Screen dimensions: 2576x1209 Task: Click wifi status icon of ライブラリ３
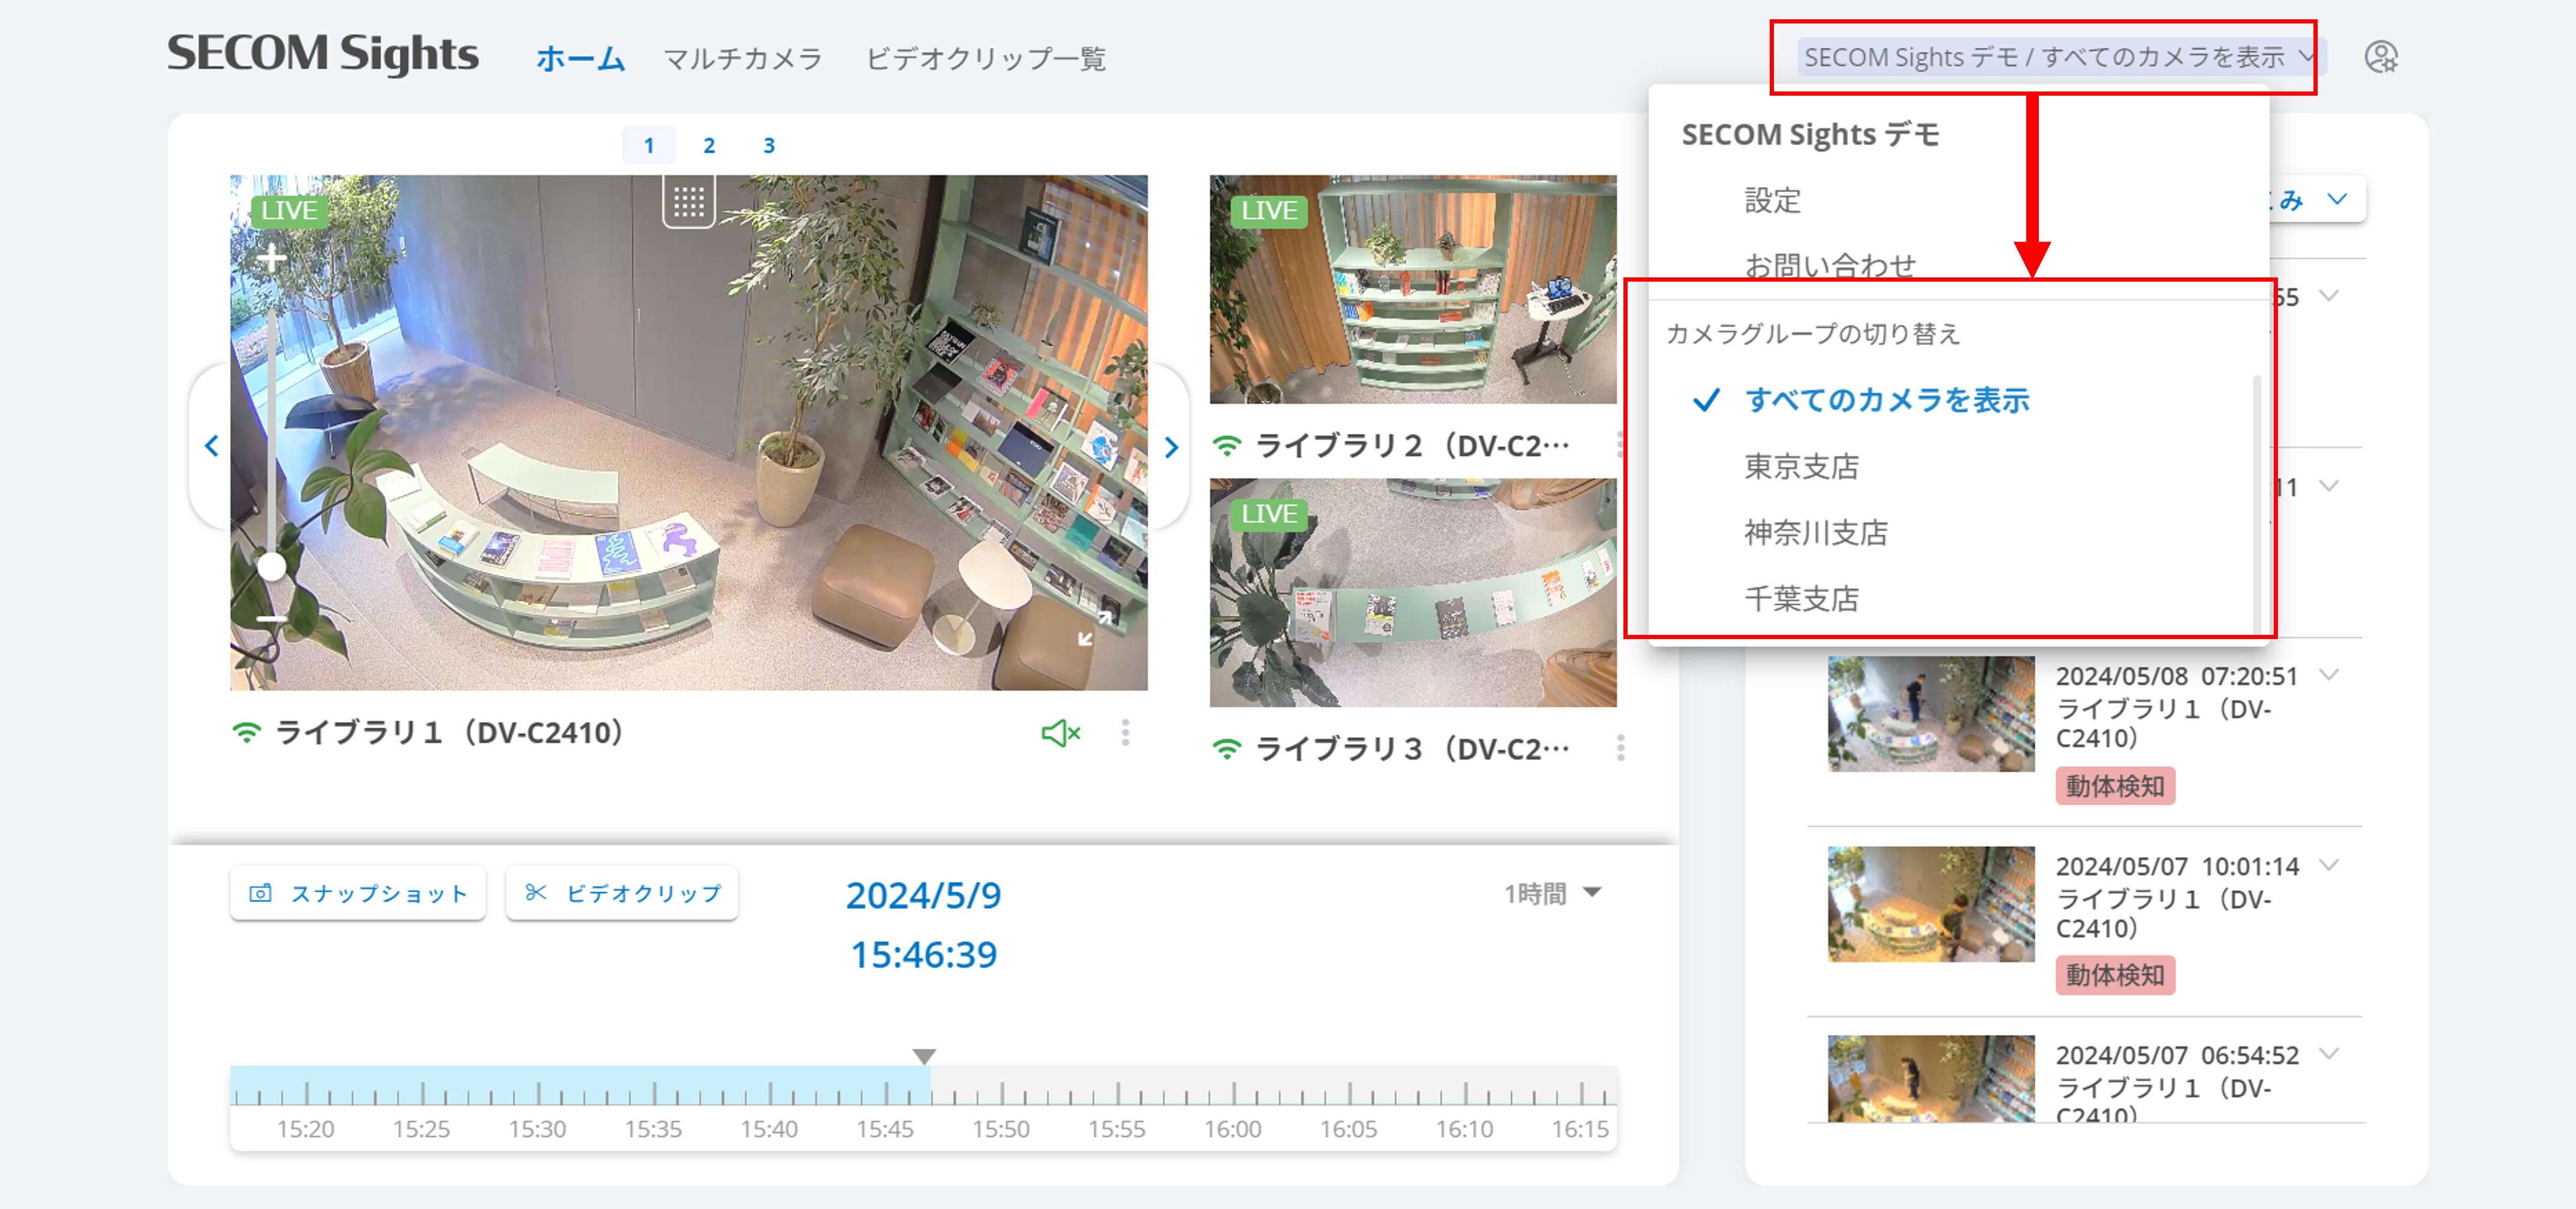(x=1227, y=749)
